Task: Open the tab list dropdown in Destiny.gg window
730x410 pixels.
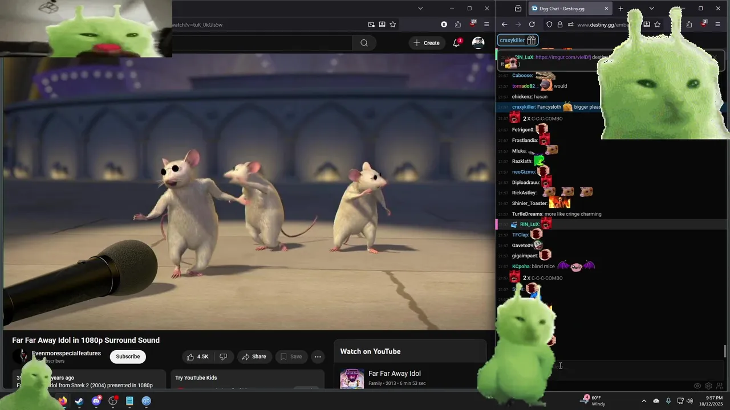Action: coord(651,9)
